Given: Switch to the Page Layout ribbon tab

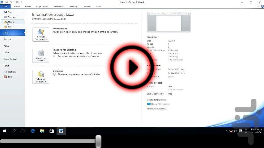Looking at the screenshot, I should click(x=42, y=6).
